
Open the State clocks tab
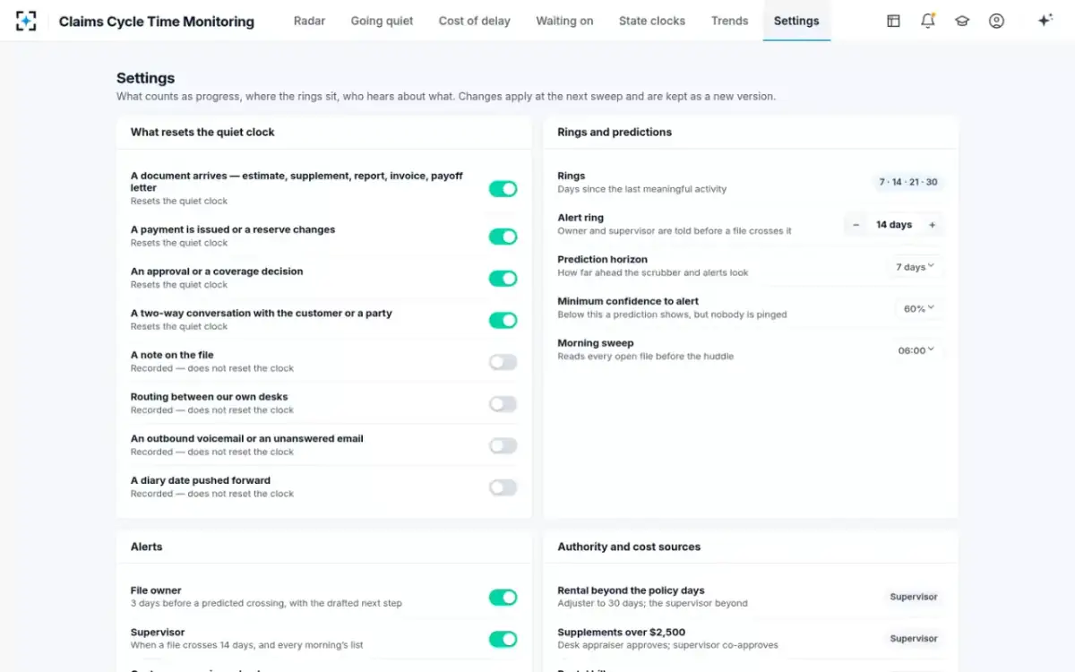tap(652, 21)
